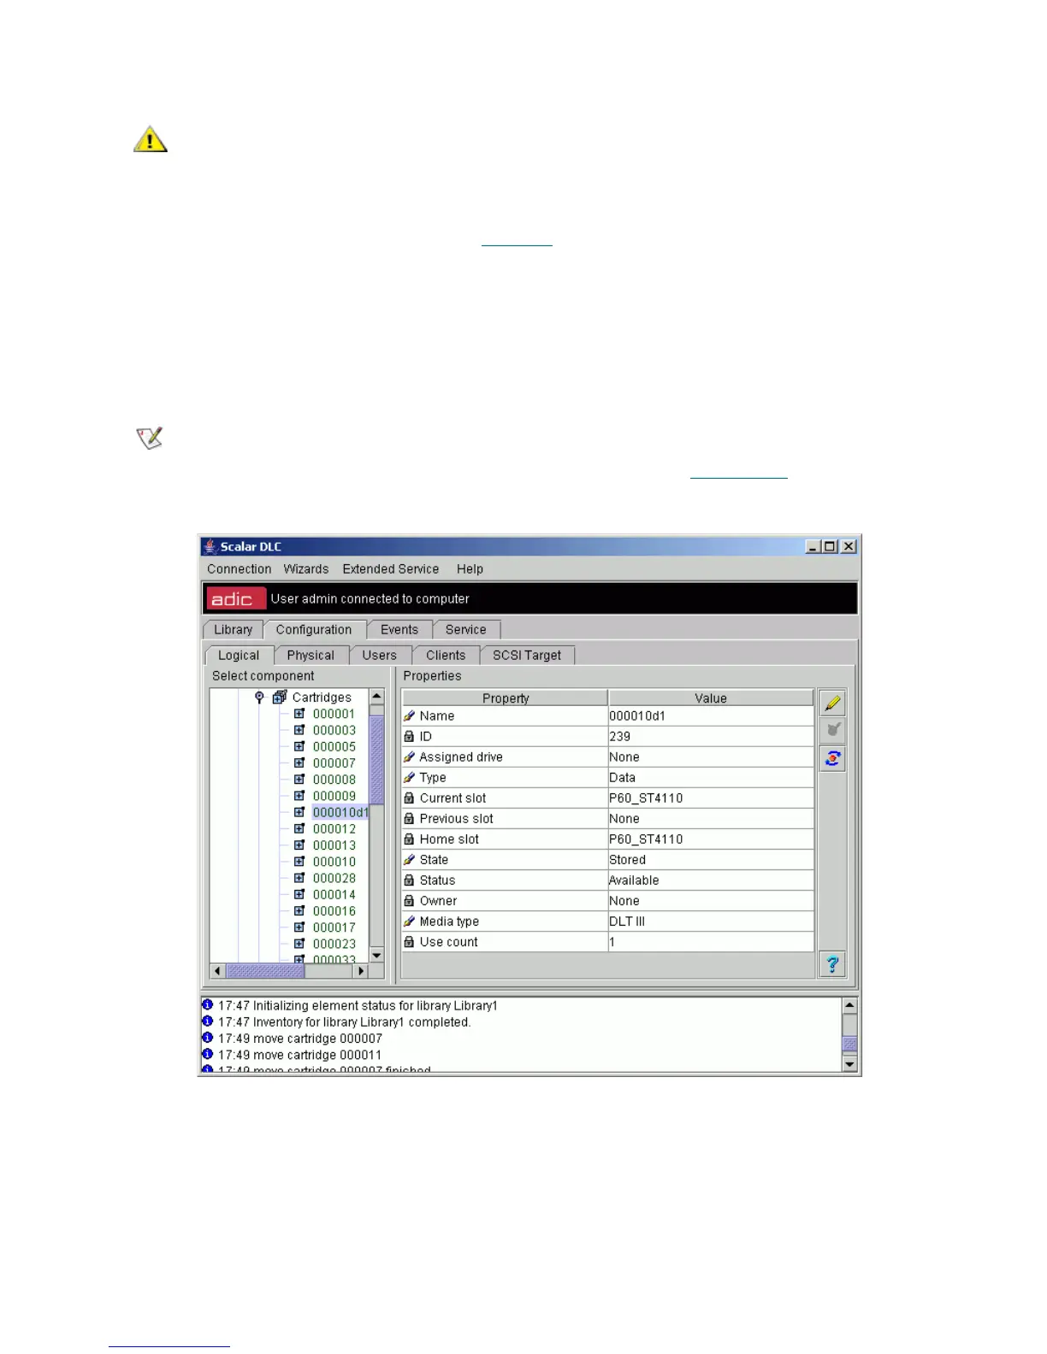This screenshot has height=1354, width=1047.
Task: Click the log pane's scroll down arrow
Action: click(849, 1064)
